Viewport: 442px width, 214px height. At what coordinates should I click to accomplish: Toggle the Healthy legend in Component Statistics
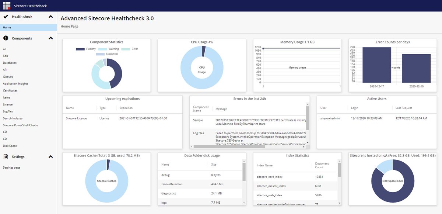(x=86, y=49)
